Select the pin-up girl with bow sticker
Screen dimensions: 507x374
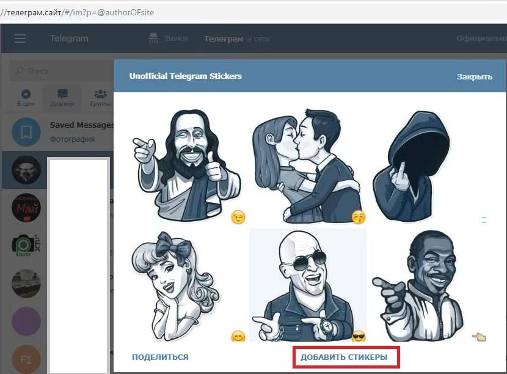pos(175,287)
